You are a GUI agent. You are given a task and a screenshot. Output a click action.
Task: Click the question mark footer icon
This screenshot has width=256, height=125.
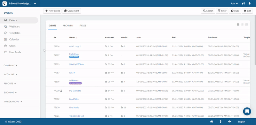click(x=220, y=121)
